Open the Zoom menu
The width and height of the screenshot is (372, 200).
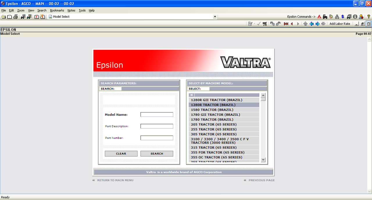pos(21,10)
